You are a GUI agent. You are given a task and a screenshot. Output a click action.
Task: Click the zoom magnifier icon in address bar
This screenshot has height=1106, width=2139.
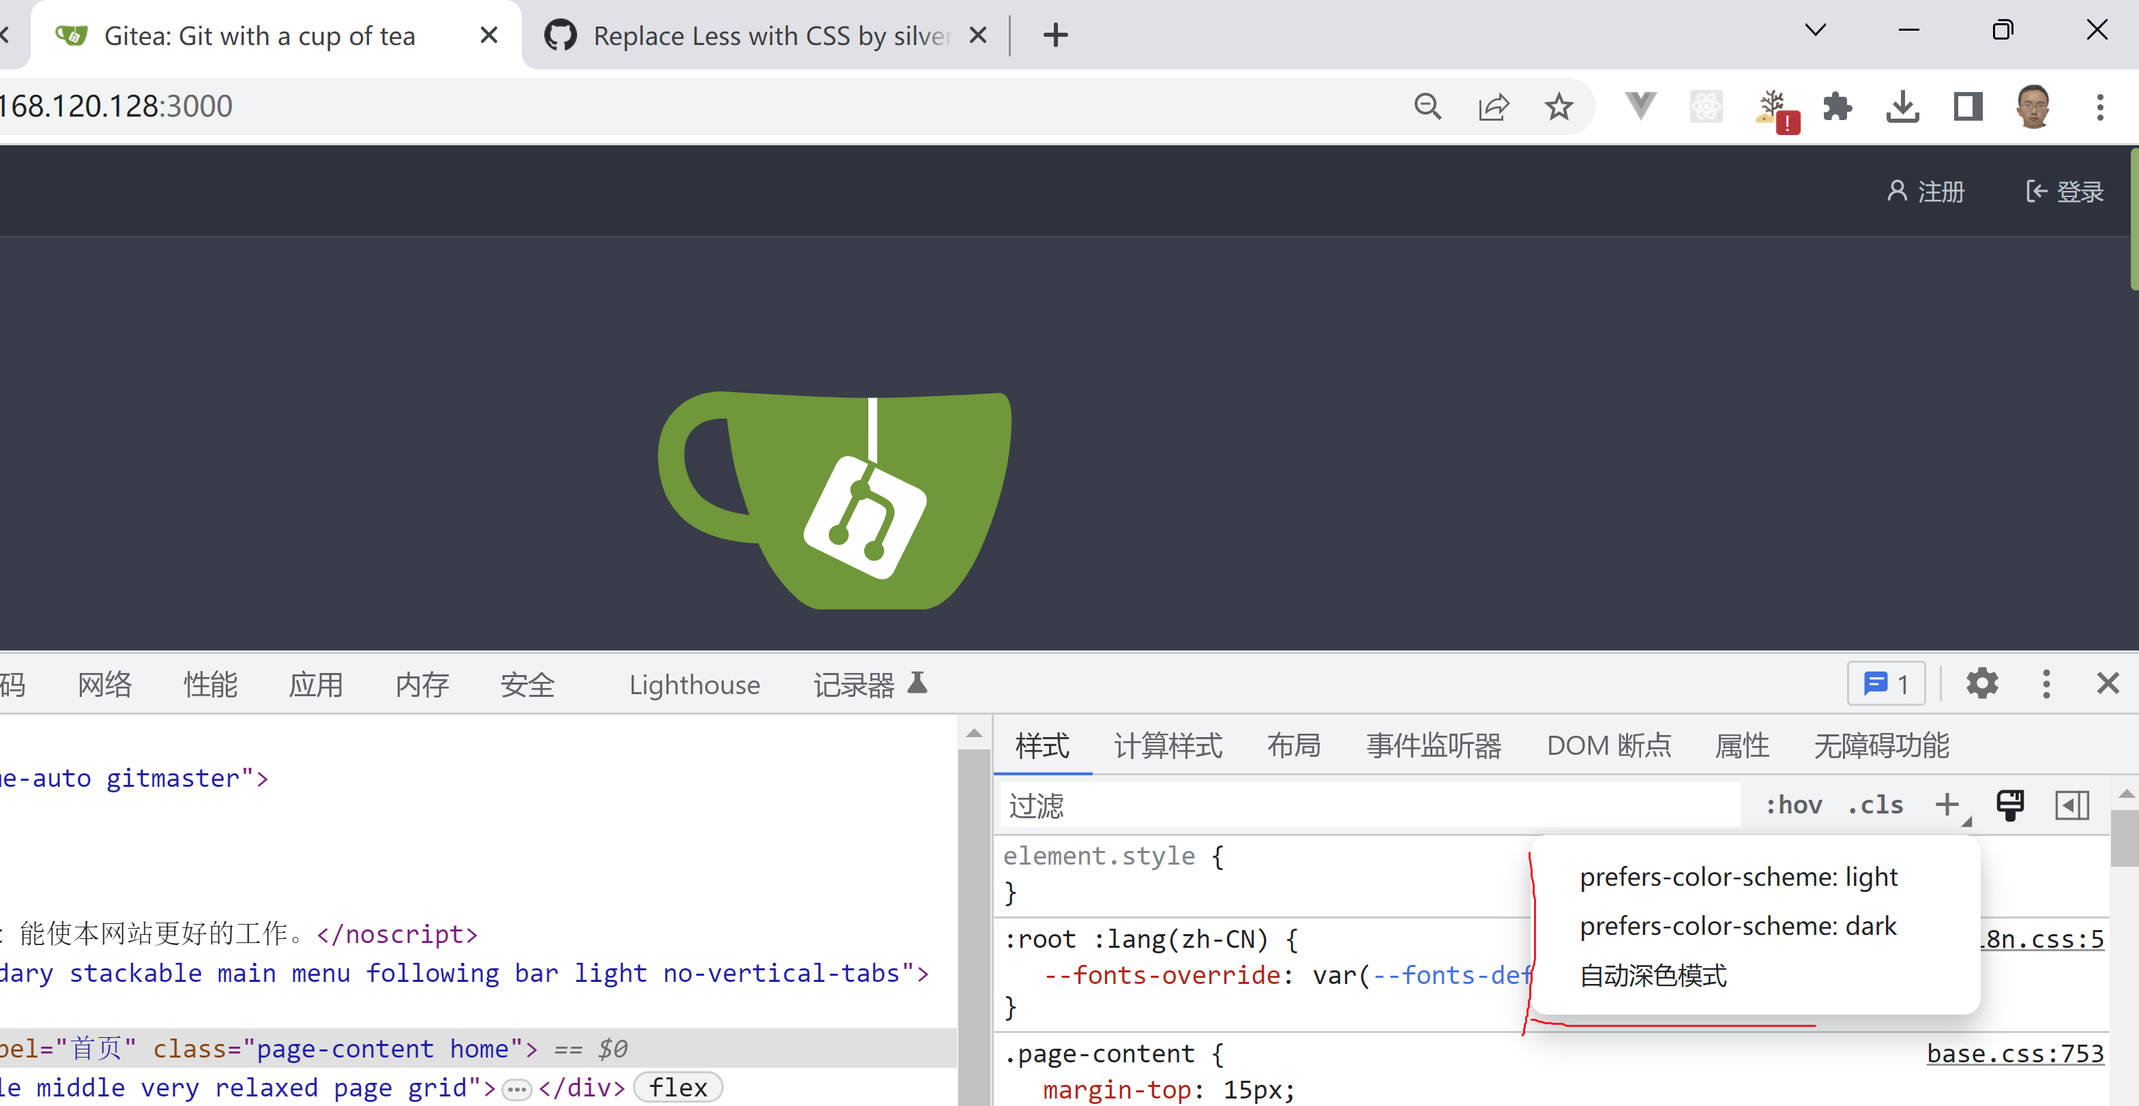click(1428, 106)
